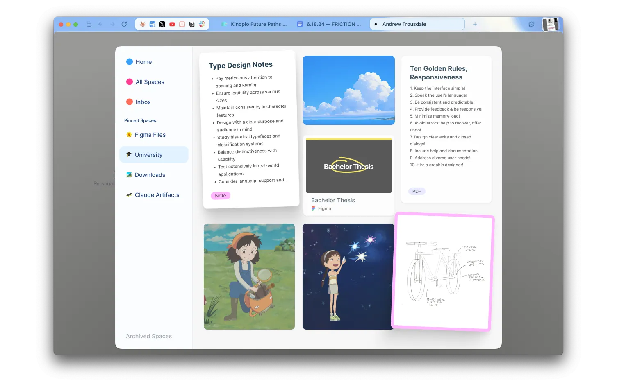
Task: Open Inbox in sidebar
Action: (143, 102)
